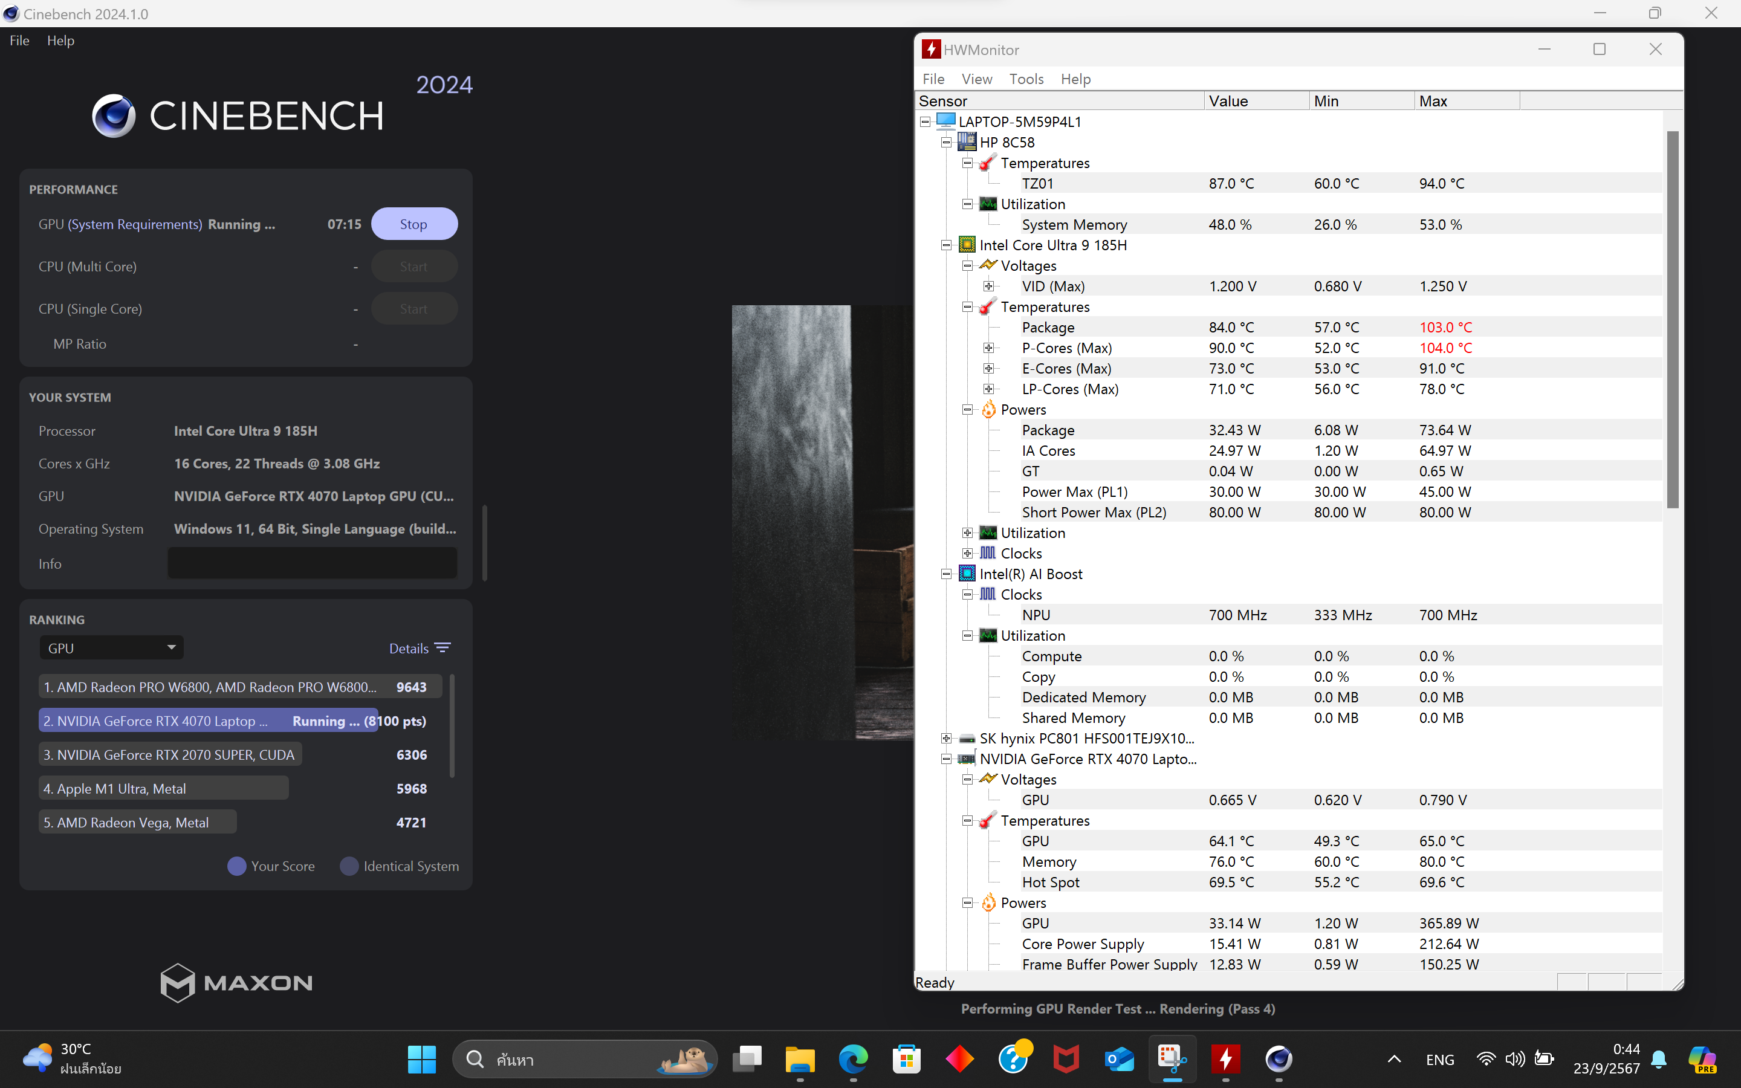Collapse the Intel Core Ultra 9 185H node
The height and width of the screenshot is (1088, 1741).
tap(946, 245)
